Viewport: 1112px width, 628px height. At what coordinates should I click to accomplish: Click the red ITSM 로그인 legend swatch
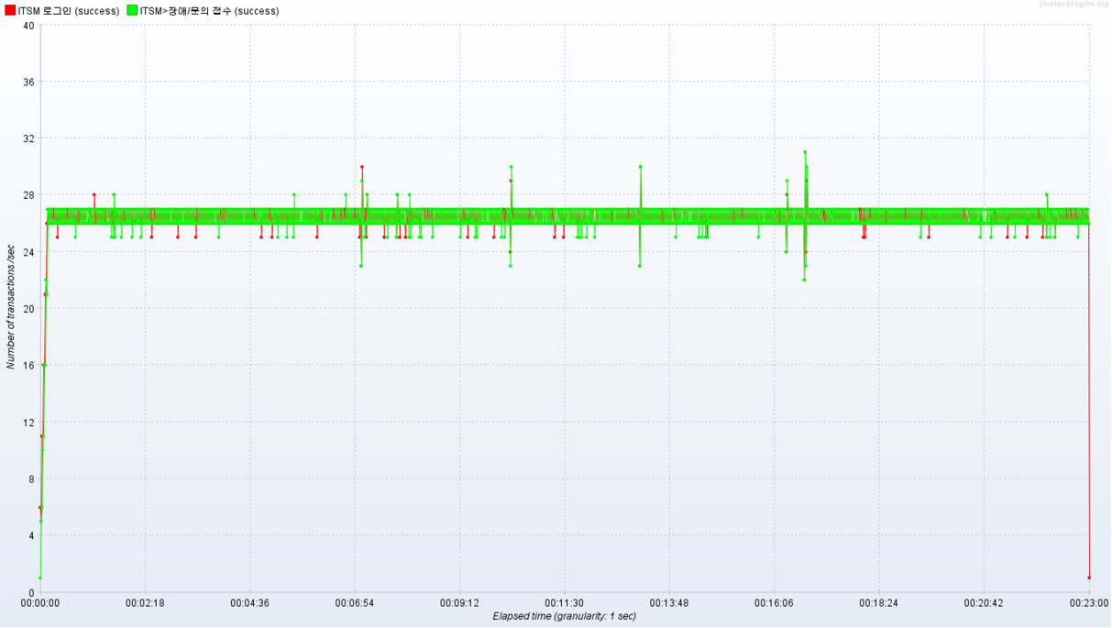click(x=10, y=11)
